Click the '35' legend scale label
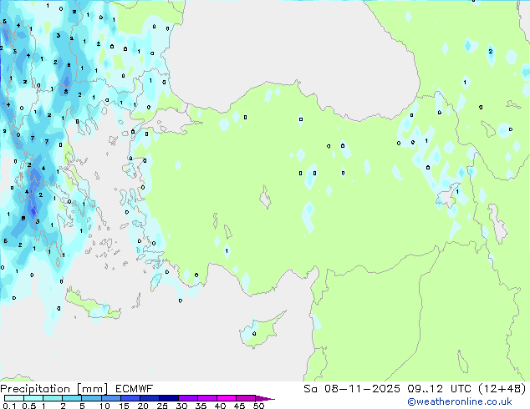This screenshot has width=530, height=409. pyautogui.click(x=201, y=406)
